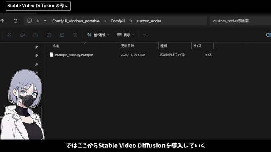Sort files by 名前 column
Viewport: 271px width, 152px height.
click(56, 46)
